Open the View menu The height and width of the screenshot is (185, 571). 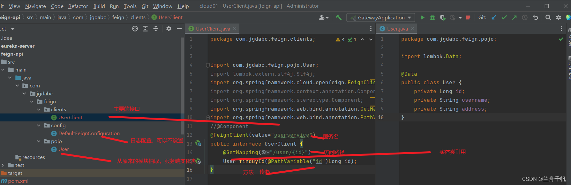(x=14, y=6)
